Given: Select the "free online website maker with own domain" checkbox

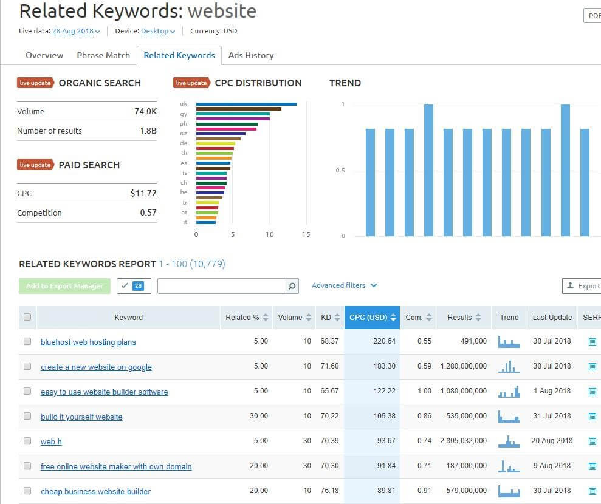Looking at the screenshot, I should pyautogui.click(x=27, y=466).
